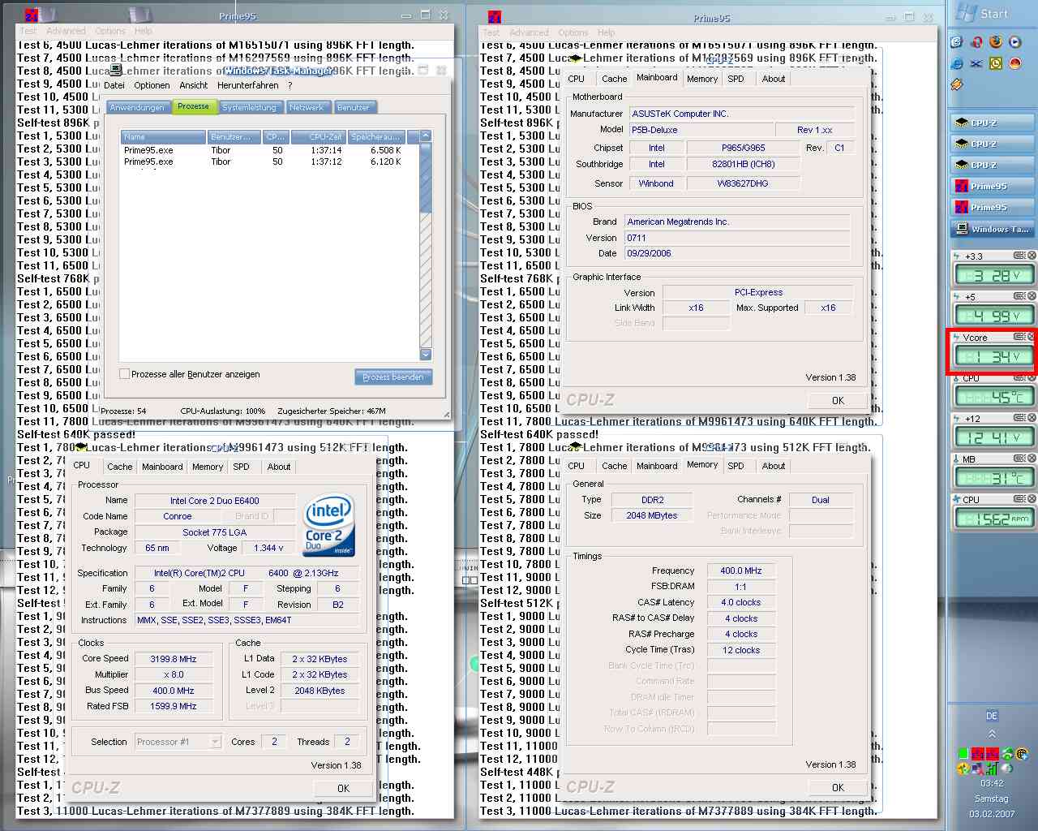Click the red sphere quick launch icon
This screenshot has width=1038, height=831.
tap(1014, 63)
